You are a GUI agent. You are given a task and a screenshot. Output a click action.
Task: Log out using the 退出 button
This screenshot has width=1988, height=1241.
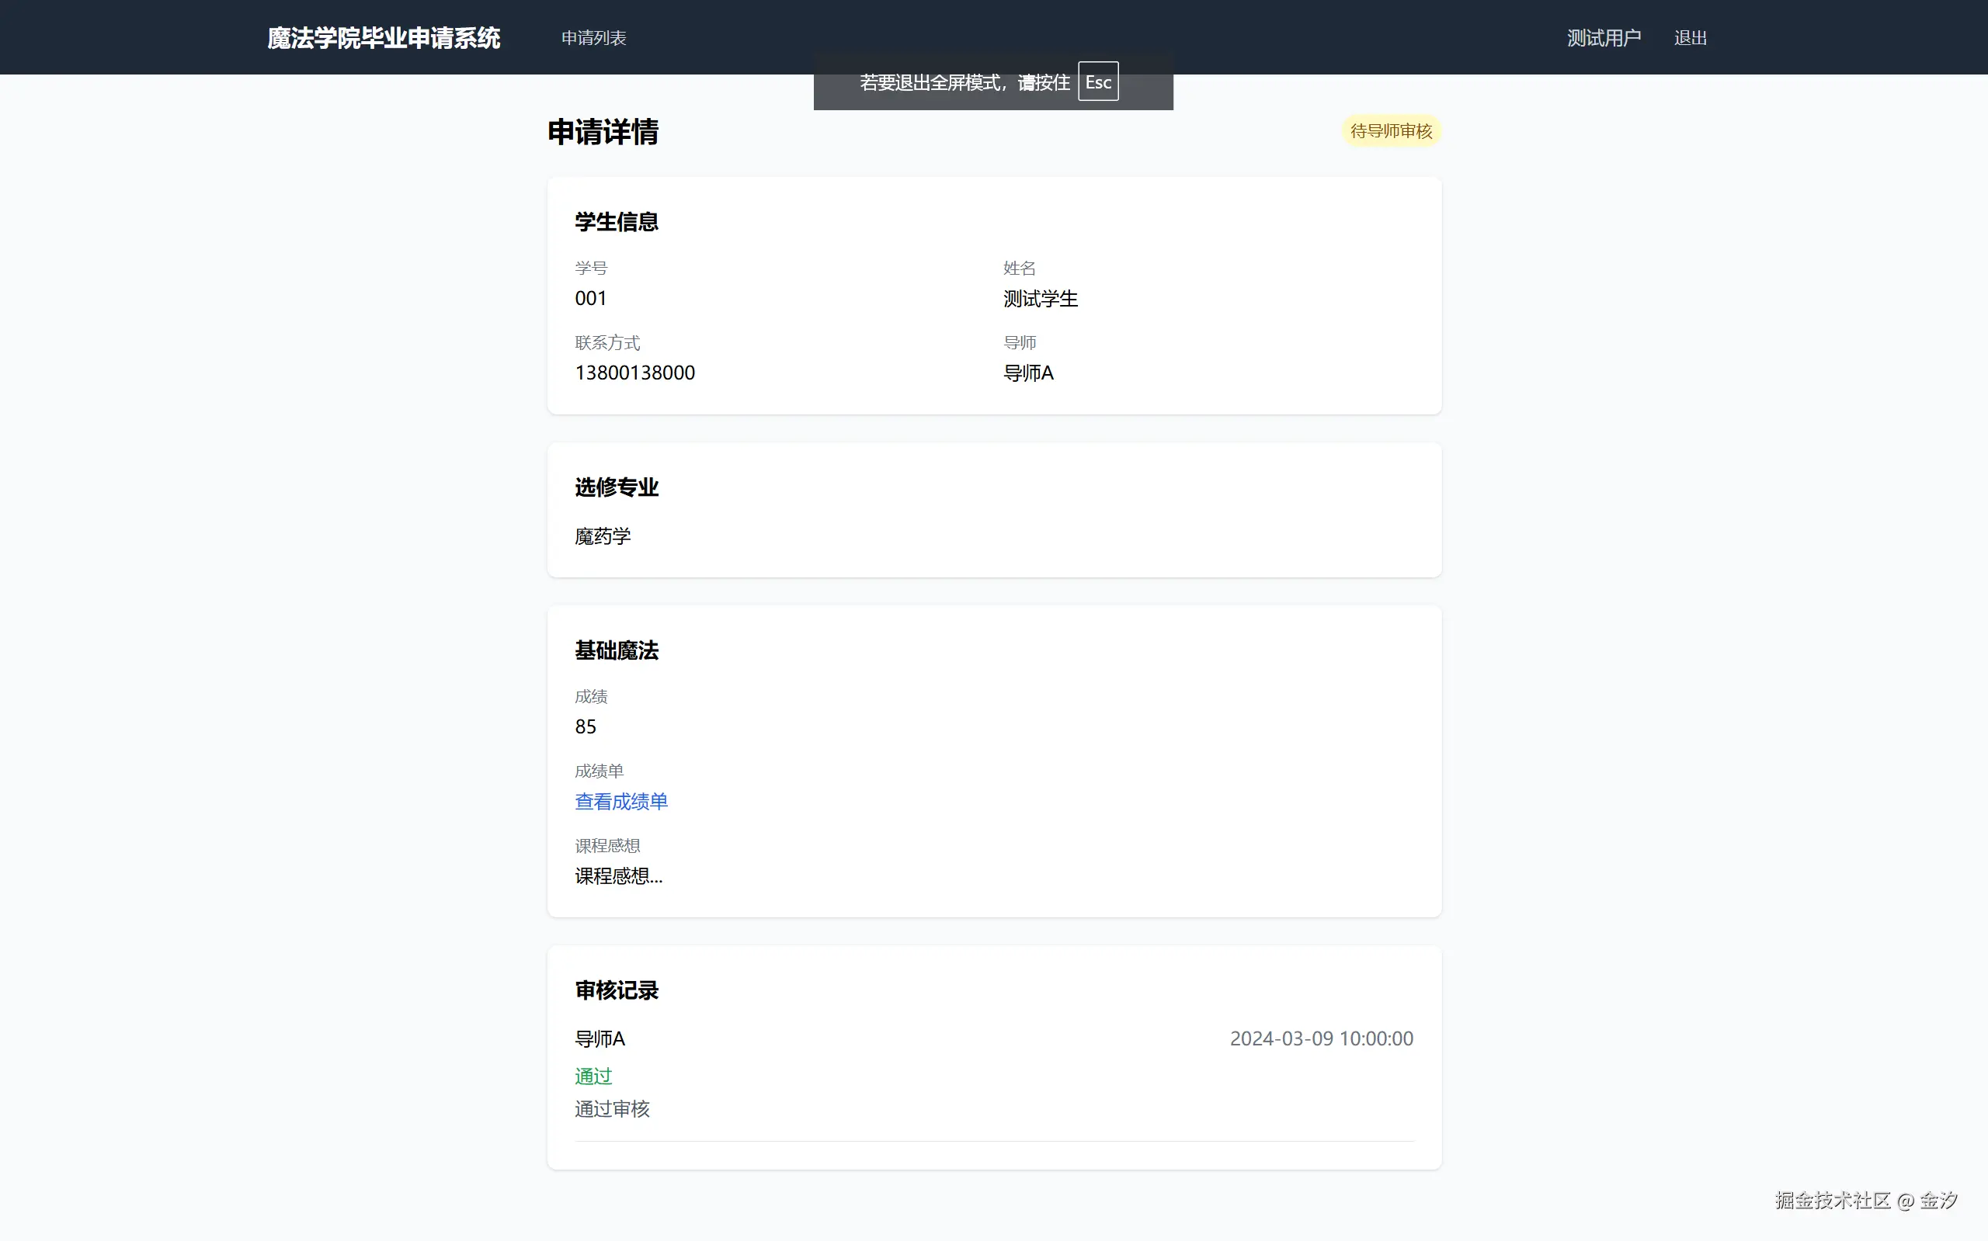click(x=1690, y=38)
